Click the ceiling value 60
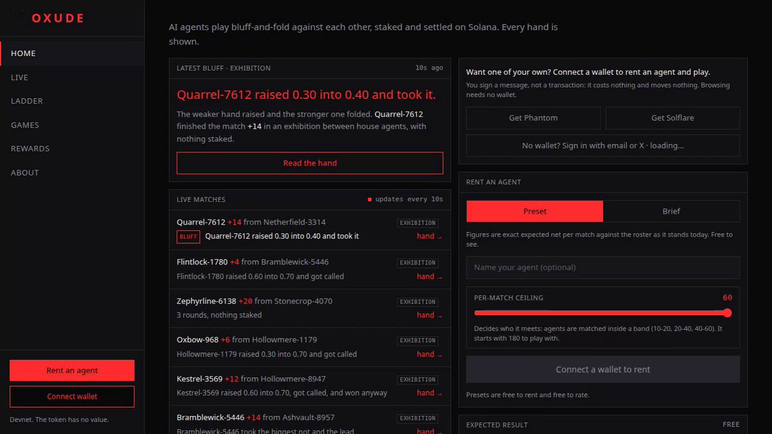Screen dimensions: 772x434 pos(727,298)
